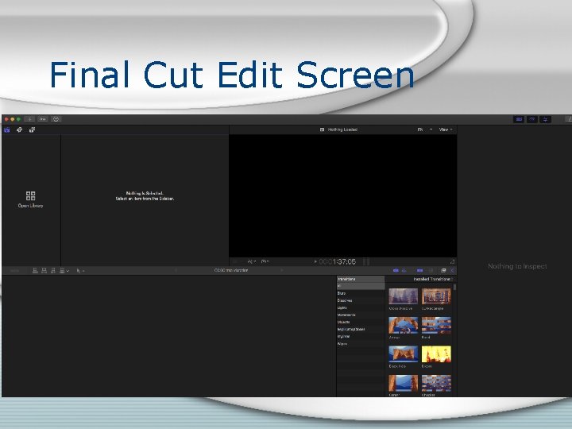Click the share button at toolbar edge

pos(569,119)
